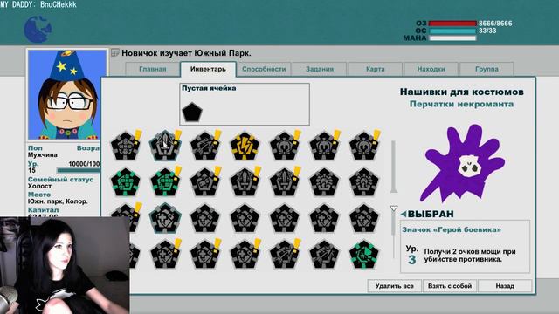Screen dimensions: 559x314
Task: Select the leftmost helmet patch in top row
Action: click(x=285, y=146)
